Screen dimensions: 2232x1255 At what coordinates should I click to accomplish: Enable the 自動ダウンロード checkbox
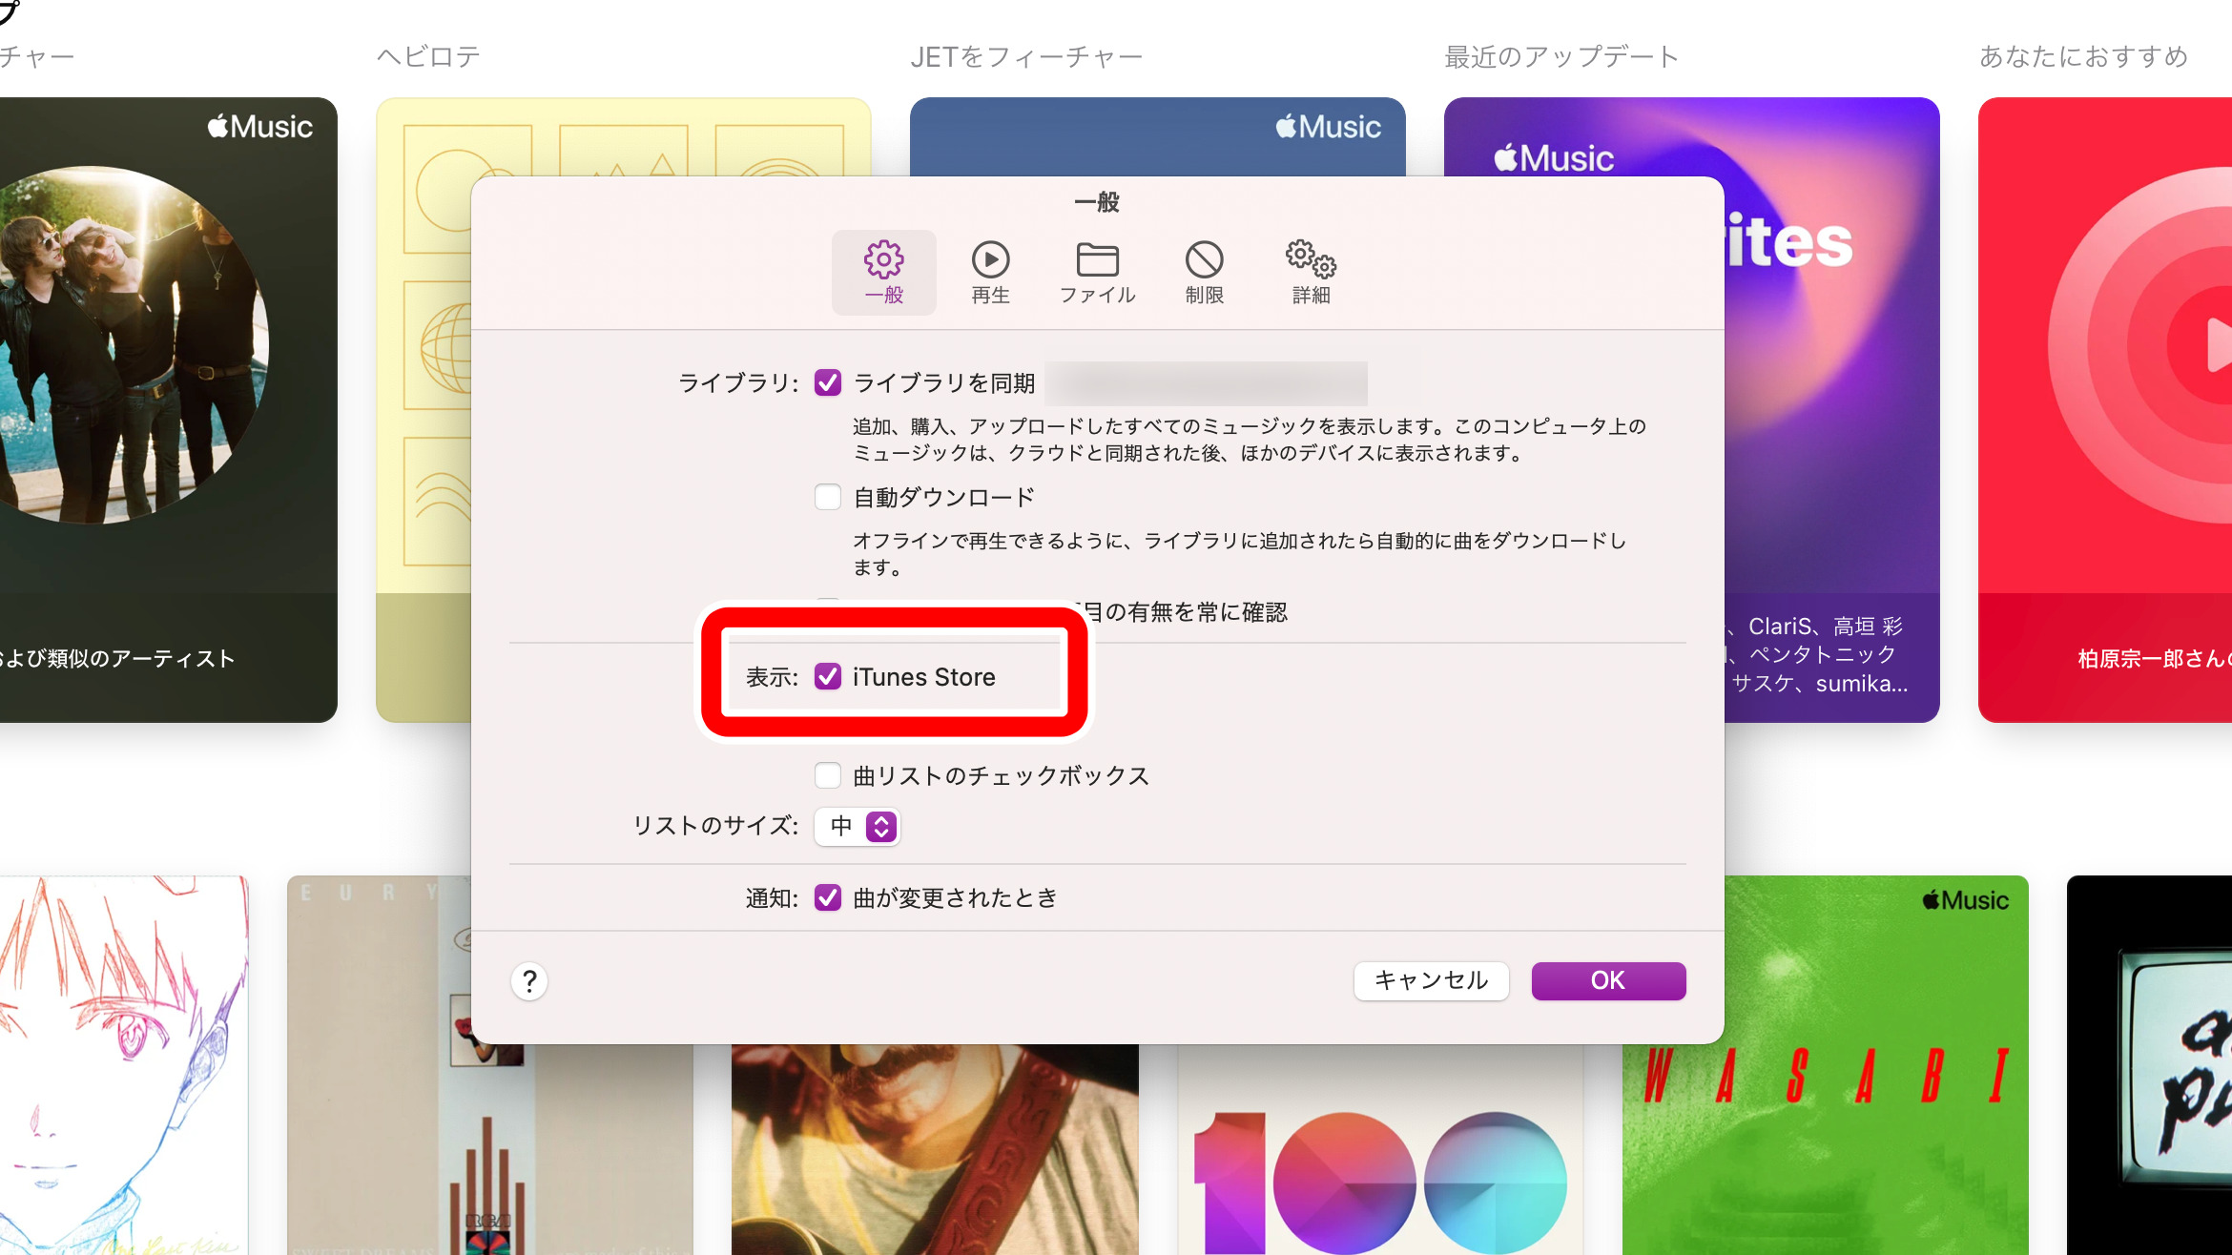click(827, 497)
